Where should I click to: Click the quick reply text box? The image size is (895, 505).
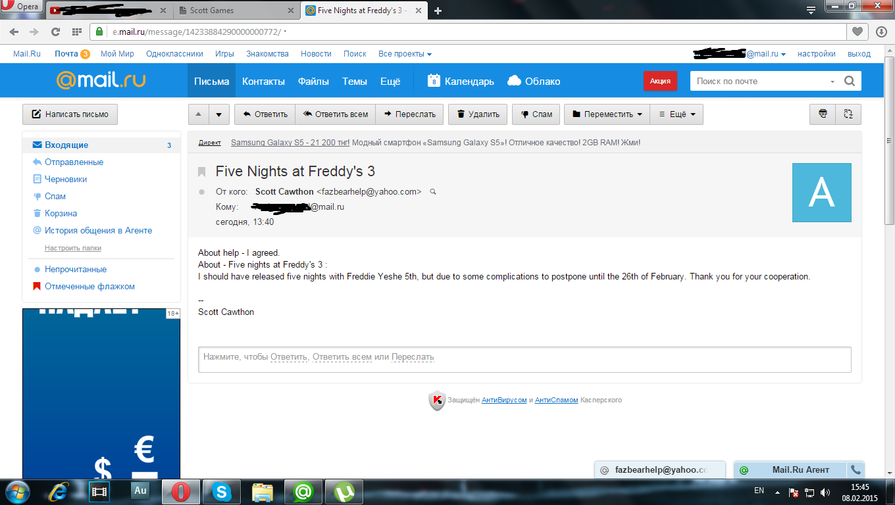(524, 359)
